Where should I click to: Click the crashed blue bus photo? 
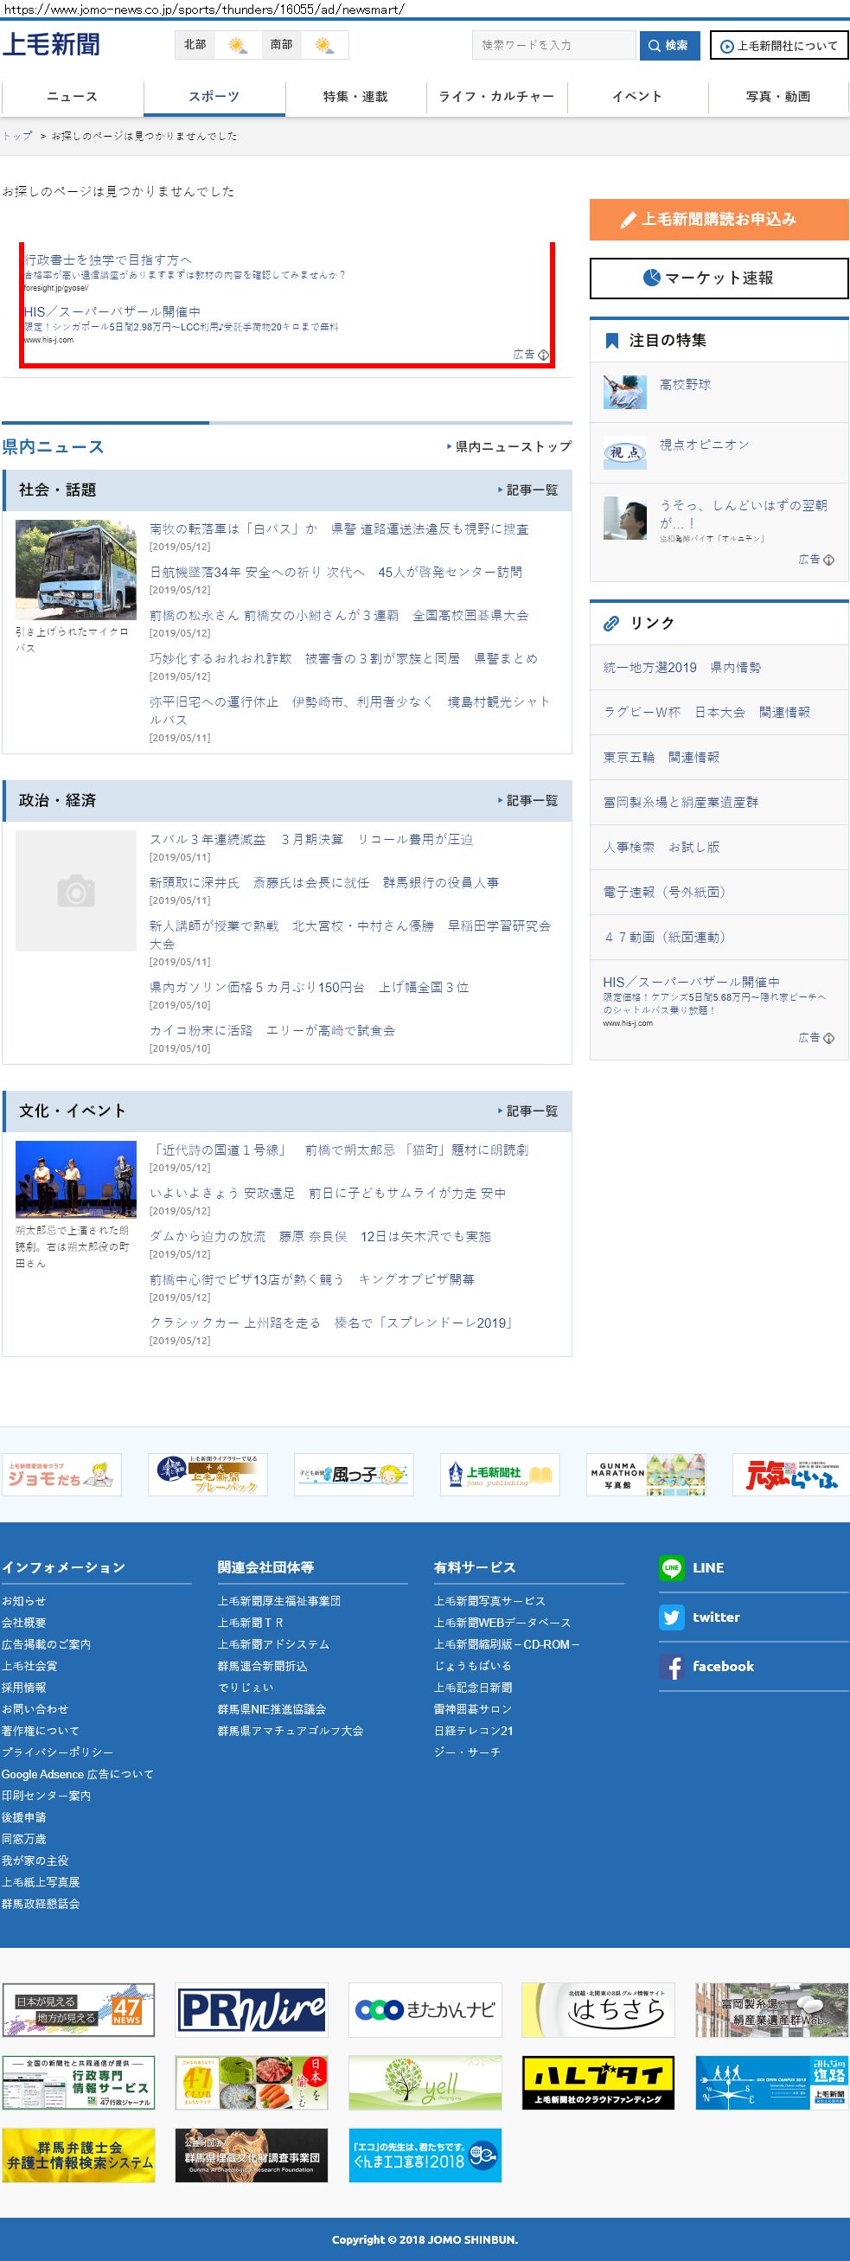point(76,570)
